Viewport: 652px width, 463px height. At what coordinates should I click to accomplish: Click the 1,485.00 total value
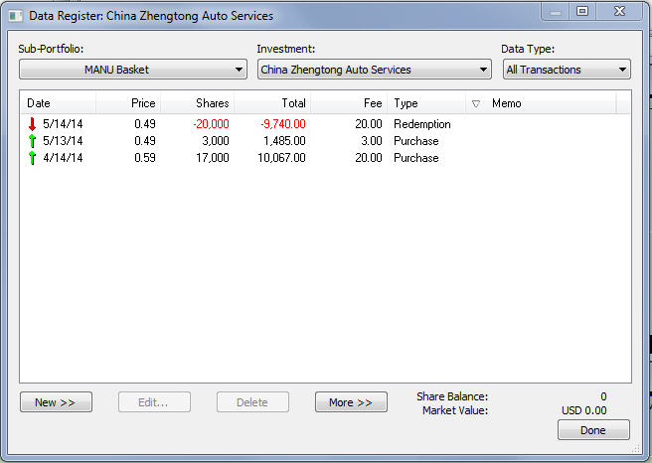[284, 141]
